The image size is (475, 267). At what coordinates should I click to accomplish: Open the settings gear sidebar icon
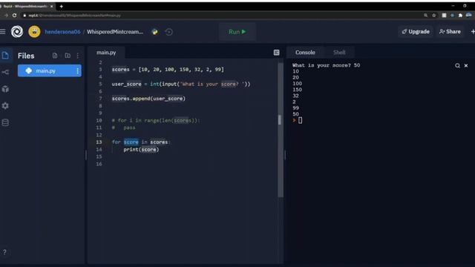click(5, 105)
